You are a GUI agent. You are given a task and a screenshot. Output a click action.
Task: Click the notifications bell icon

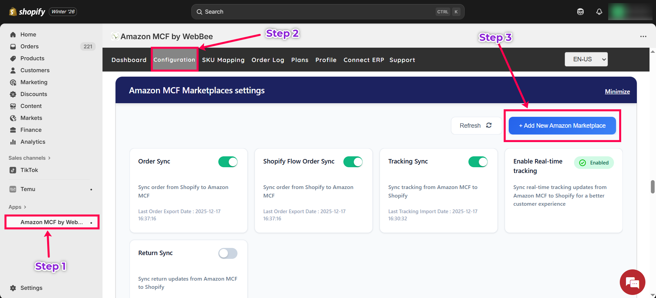pos(599,12)
